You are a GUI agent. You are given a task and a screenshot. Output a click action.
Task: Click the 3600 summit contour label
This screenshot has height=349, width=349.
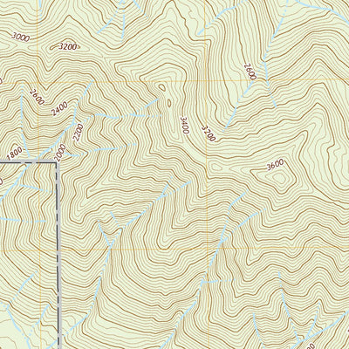pos(275,165)
